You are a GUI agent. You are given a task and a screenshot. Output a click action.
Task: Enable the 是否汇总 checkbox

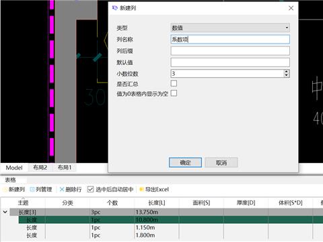pyautogui.click(x=174, y=83)
